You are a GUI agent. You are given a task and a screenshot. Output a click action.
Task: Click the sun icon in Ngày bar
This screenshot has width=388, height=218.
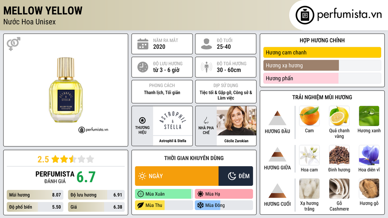(142, 176)
